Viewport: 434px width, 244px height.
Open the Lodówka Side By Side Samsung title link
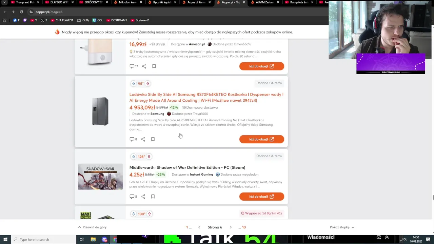click(x=206, y=98)
